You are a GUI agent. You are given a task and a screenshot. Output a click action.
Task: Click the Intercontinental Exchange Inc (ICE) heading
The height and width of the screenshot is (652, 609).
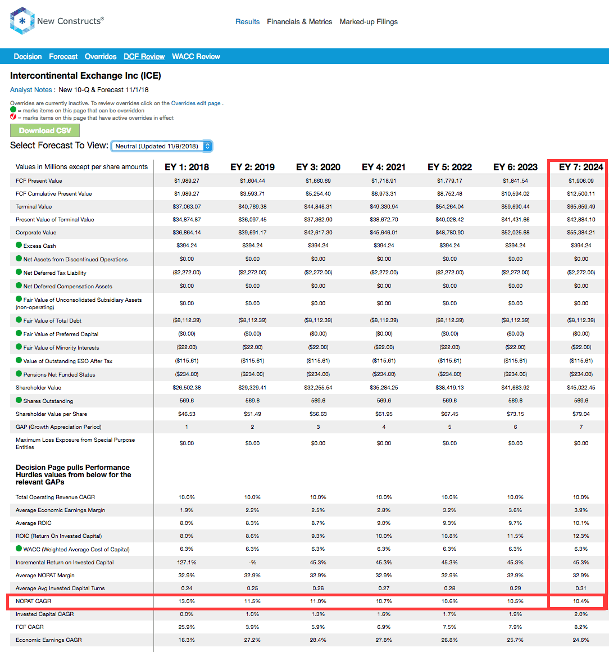coord(85,76)
